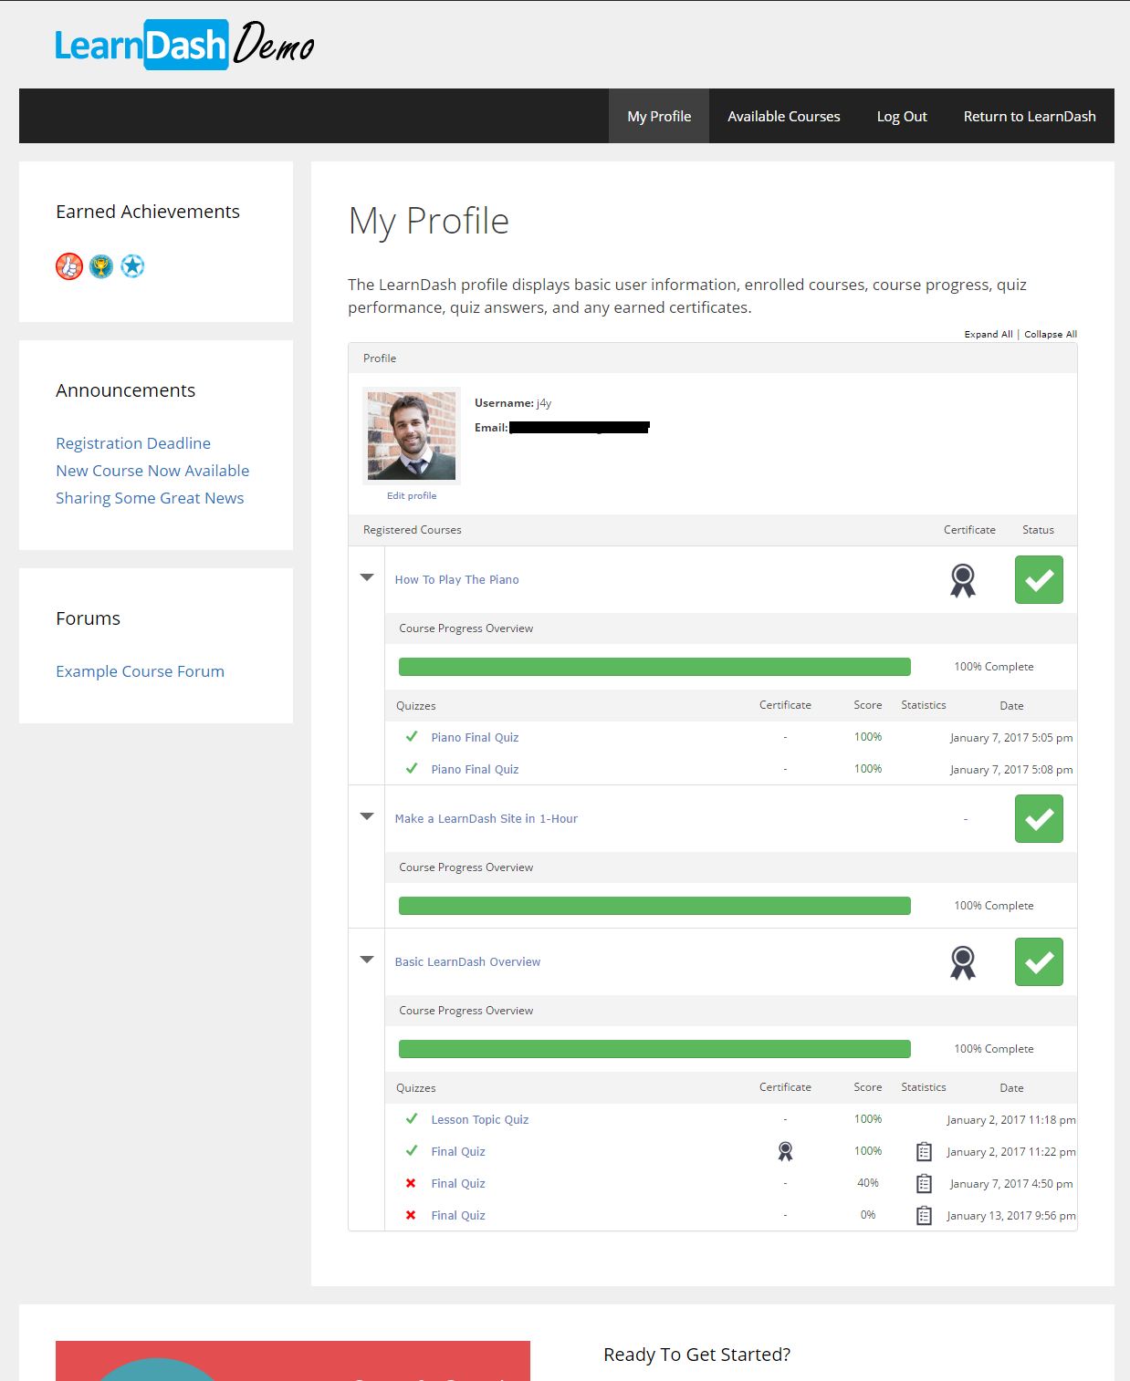Viewport: 1130px width, 1381px height.
Task: Click the green status checkmark for Basic LearnDash Overview
Action: pyautogui.click(x=1039, y=962)
